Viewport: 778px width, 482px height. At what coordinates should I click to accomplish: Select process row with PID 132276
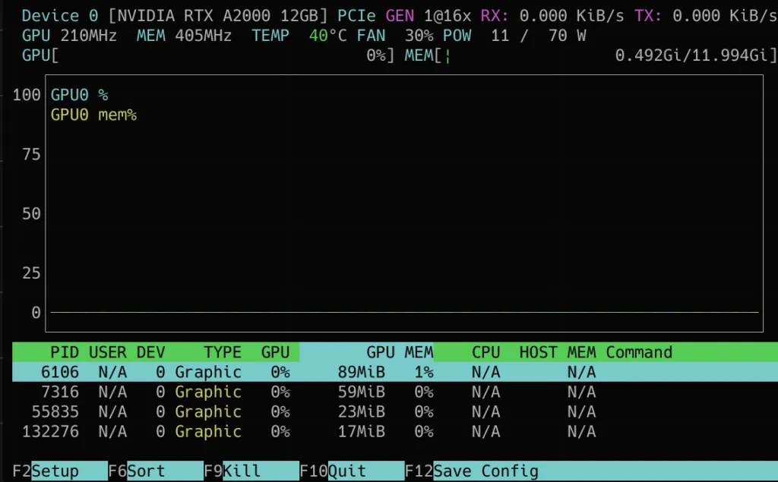[395, 431]
